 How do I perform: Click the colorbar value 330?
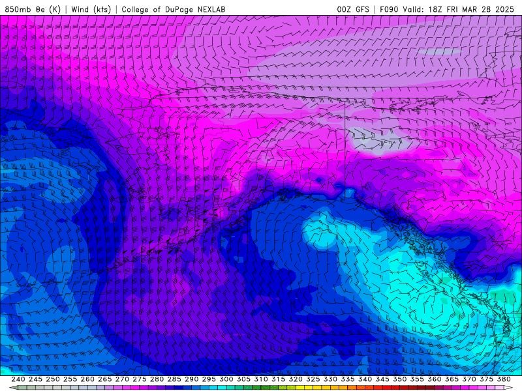[330, 379]
